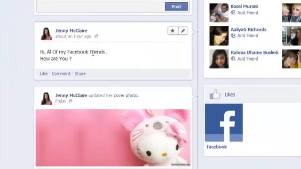Highlight post with the star icon

point(173,31)
